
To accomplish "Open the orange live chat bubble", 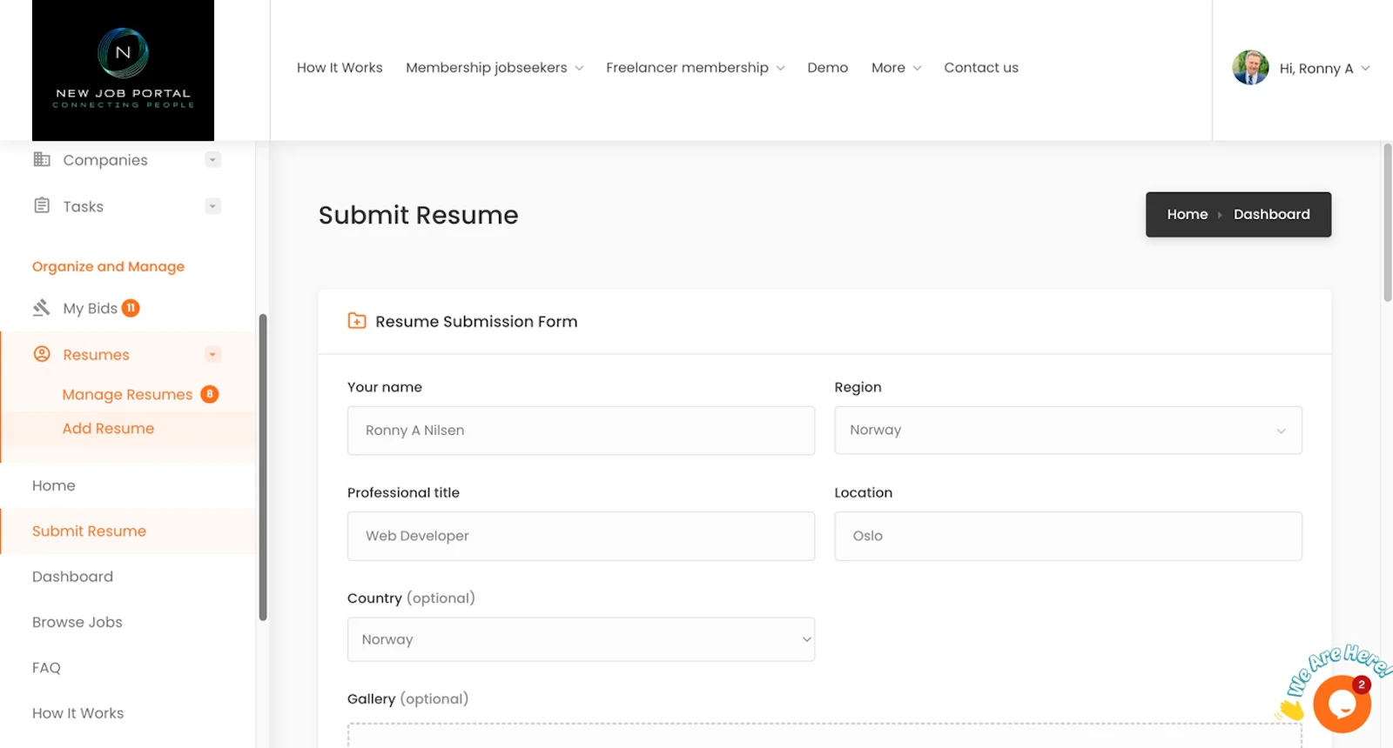I will click(x=1342, y=703).
